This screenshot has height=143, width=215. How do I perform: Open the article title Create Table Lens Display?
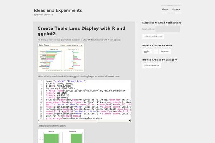pos(81,31)
